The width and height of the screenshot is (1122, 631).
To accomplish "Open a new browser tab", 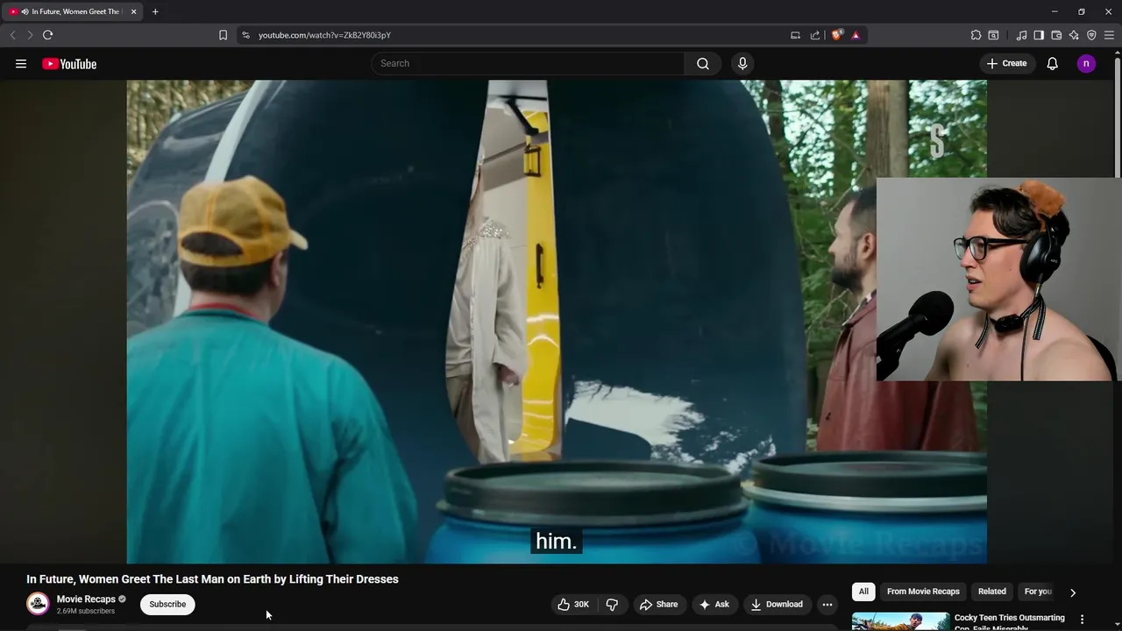I will pos(155,11).
